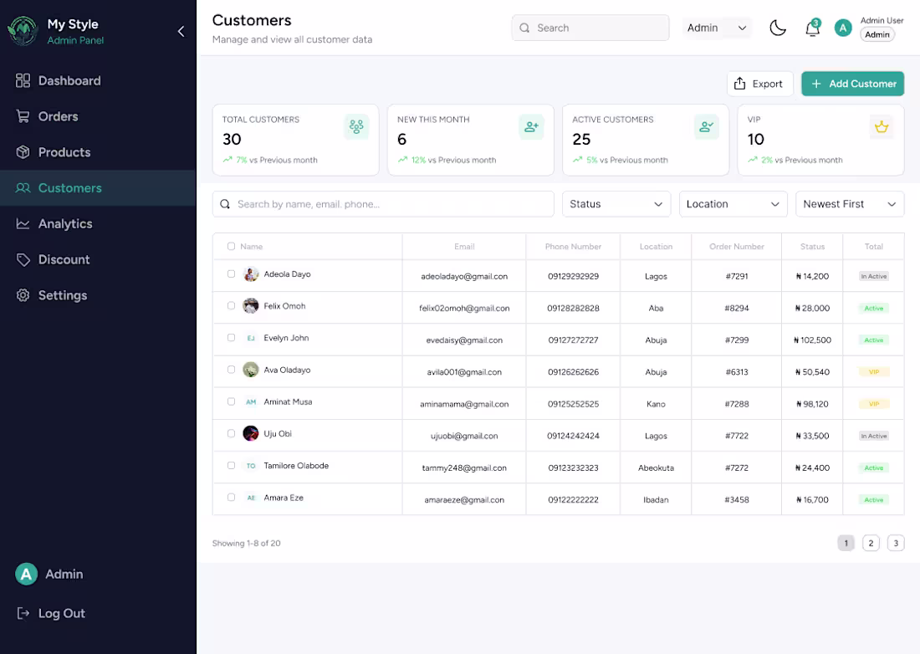Go to page 2 of the table
Screen dimensions: 920x654
click(871, 543)
